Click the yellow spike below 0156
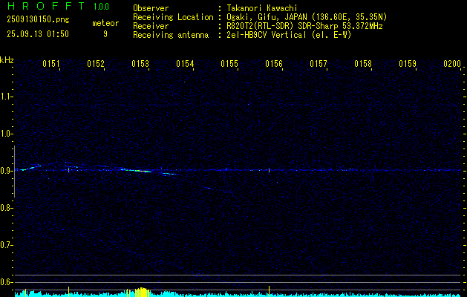467x297 pixels. click(x=269, y=289)
